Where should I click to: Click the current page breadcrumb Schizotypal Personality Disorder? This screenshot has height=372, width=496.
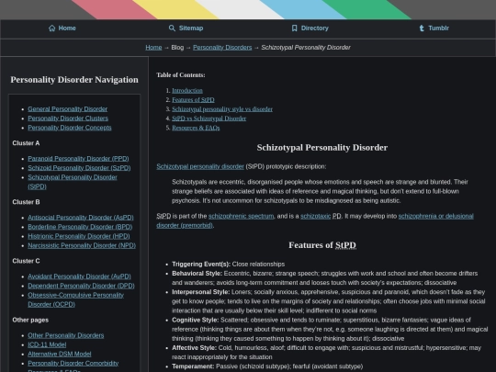(x=306, y=48)
